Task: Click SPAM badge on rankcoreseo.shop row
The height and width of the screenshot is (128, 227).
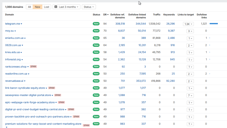Action: click(x=33, y=66)
